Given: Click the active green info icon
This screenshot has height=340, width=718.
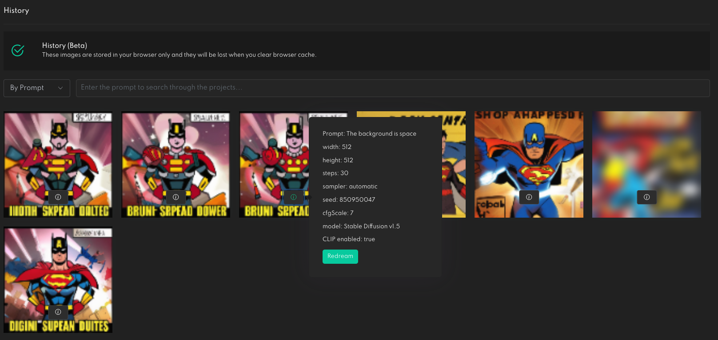Looking at the screenshot, I should tap(294, 197).
